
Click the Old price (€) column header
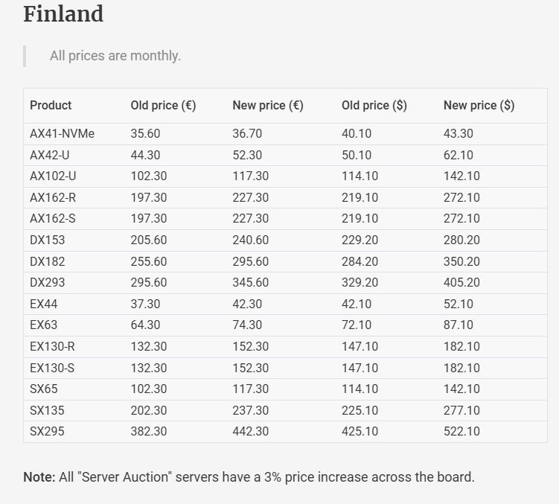click(x=163, y=106)
